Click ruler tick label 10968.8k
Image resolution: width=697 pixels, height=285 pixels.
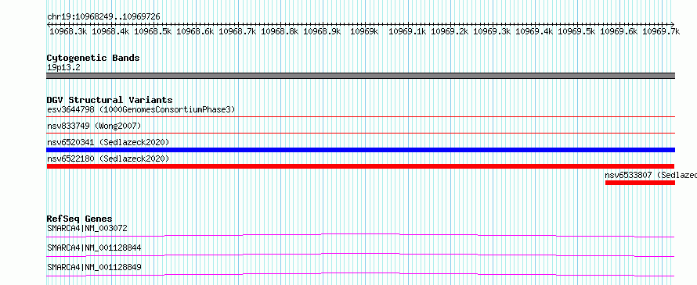tap(280, 31)
